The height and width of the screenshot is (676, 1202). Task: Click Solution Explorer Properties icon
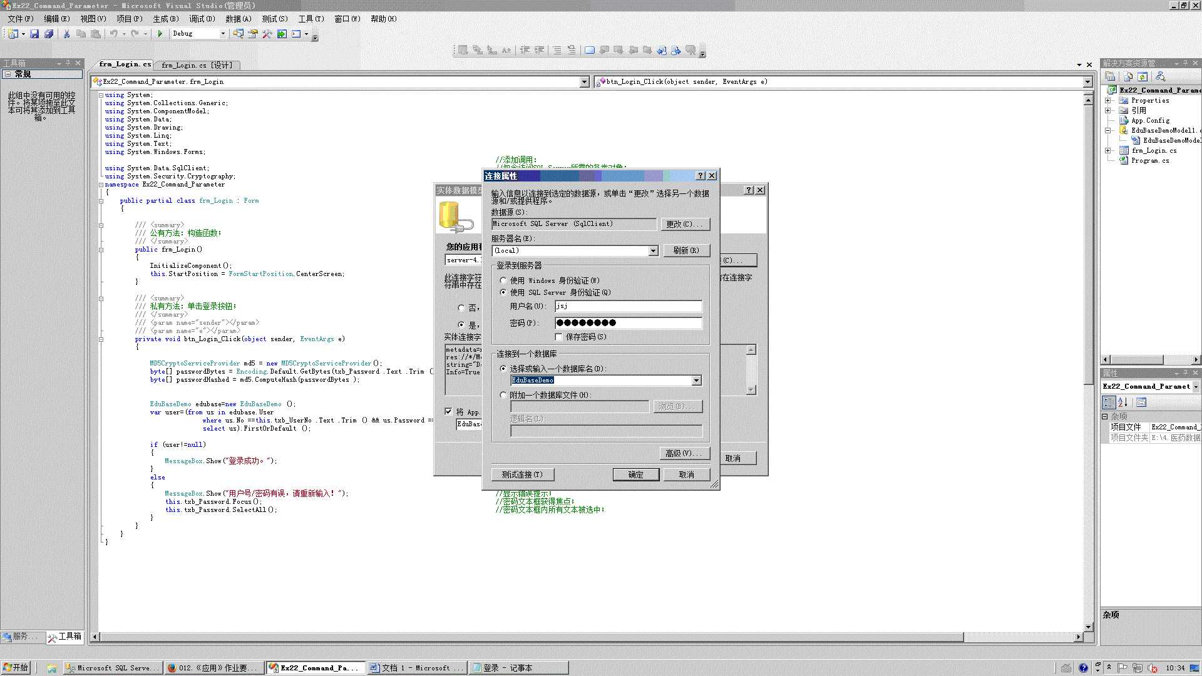[x=1111, y=76]
